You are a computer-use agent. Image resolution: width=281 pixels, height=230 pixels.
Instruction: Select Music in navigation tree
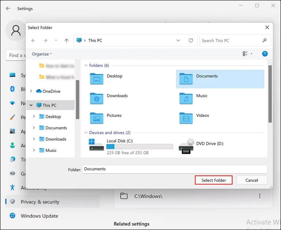click(48, 150)
